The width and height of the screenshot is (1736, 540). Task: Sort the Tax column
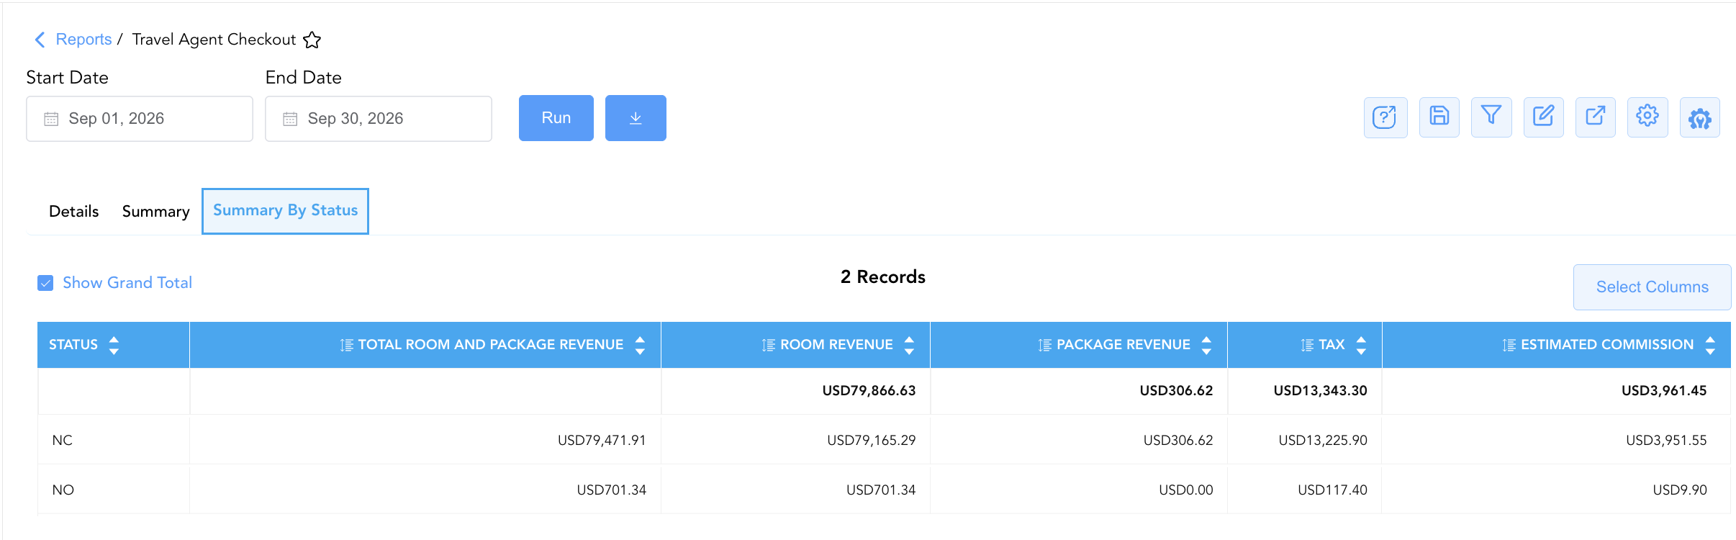click(x=1361, y=345)
